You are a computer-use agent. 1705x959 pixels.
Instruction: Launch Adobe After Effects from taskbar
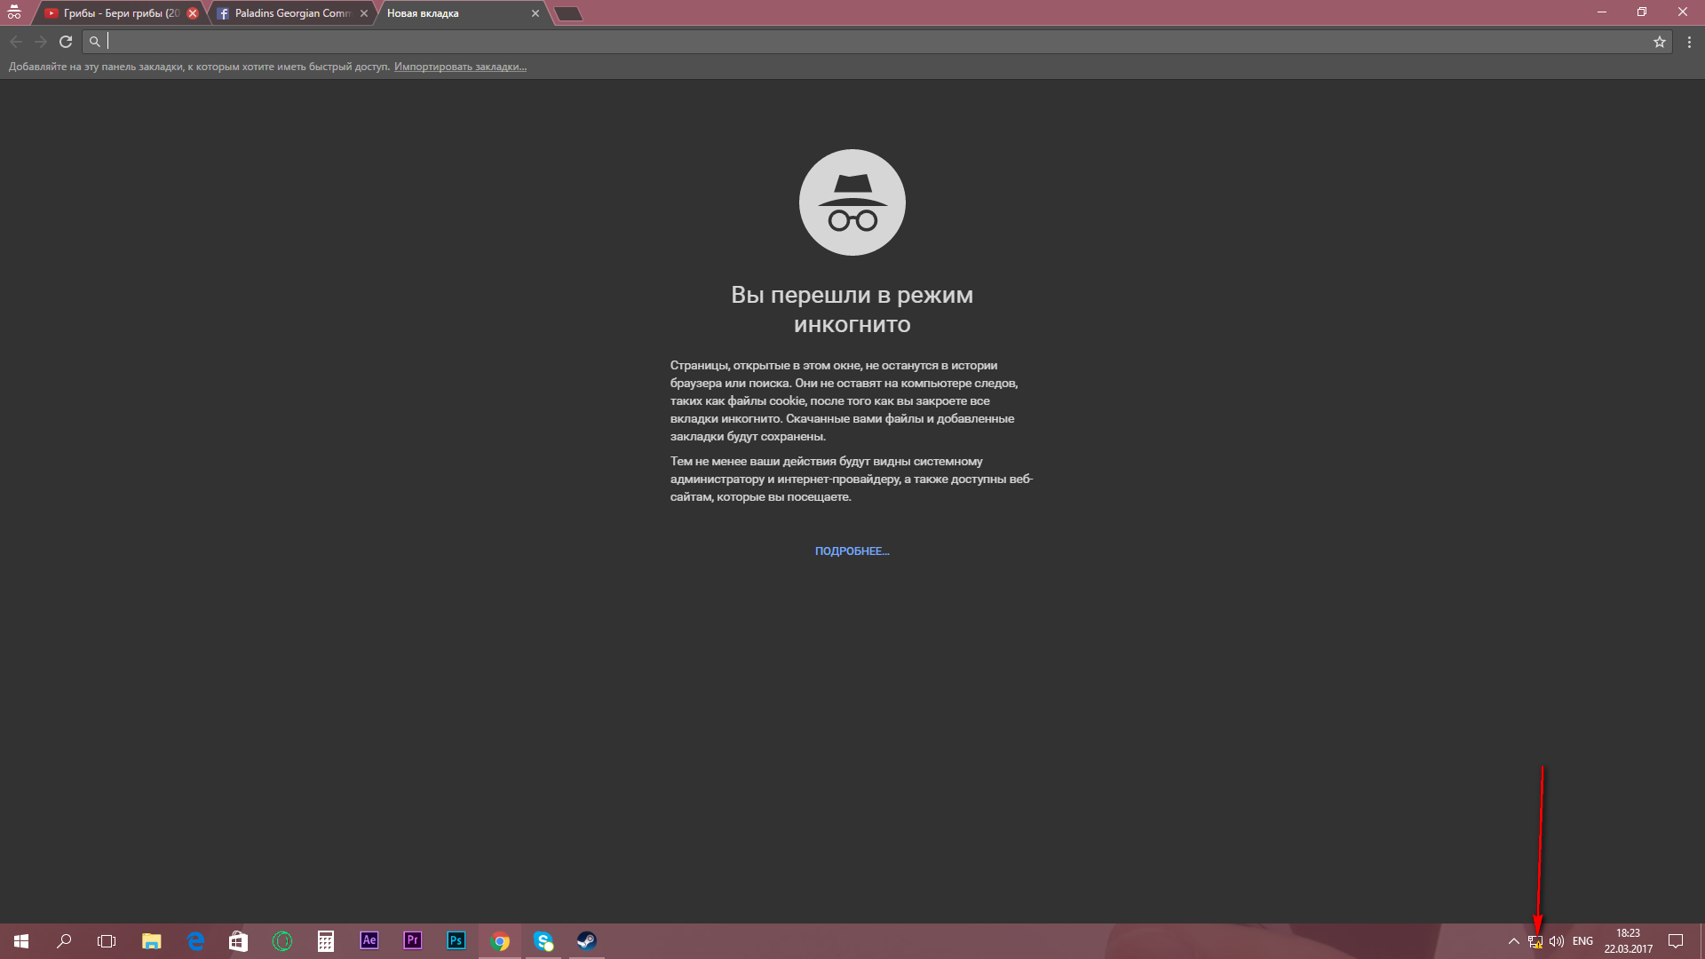(x=369, y=940)
